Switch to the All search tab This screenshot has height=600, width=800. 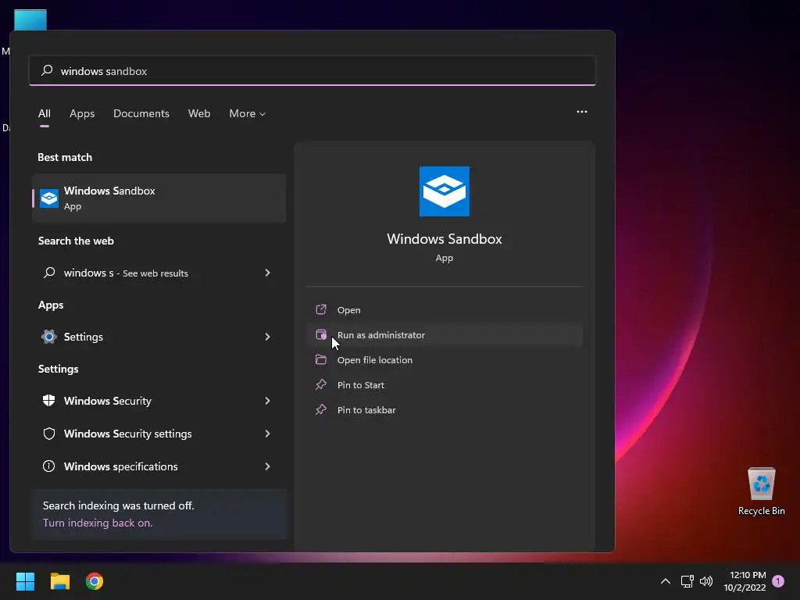pos(45,114)
